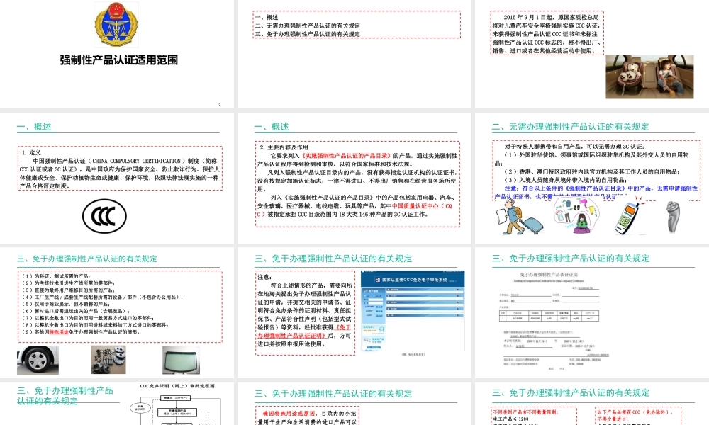This screenshot has height=425, width=709.
Task: Click the car wheel photo
Action: pyautogui.click(x=38, y=360)
